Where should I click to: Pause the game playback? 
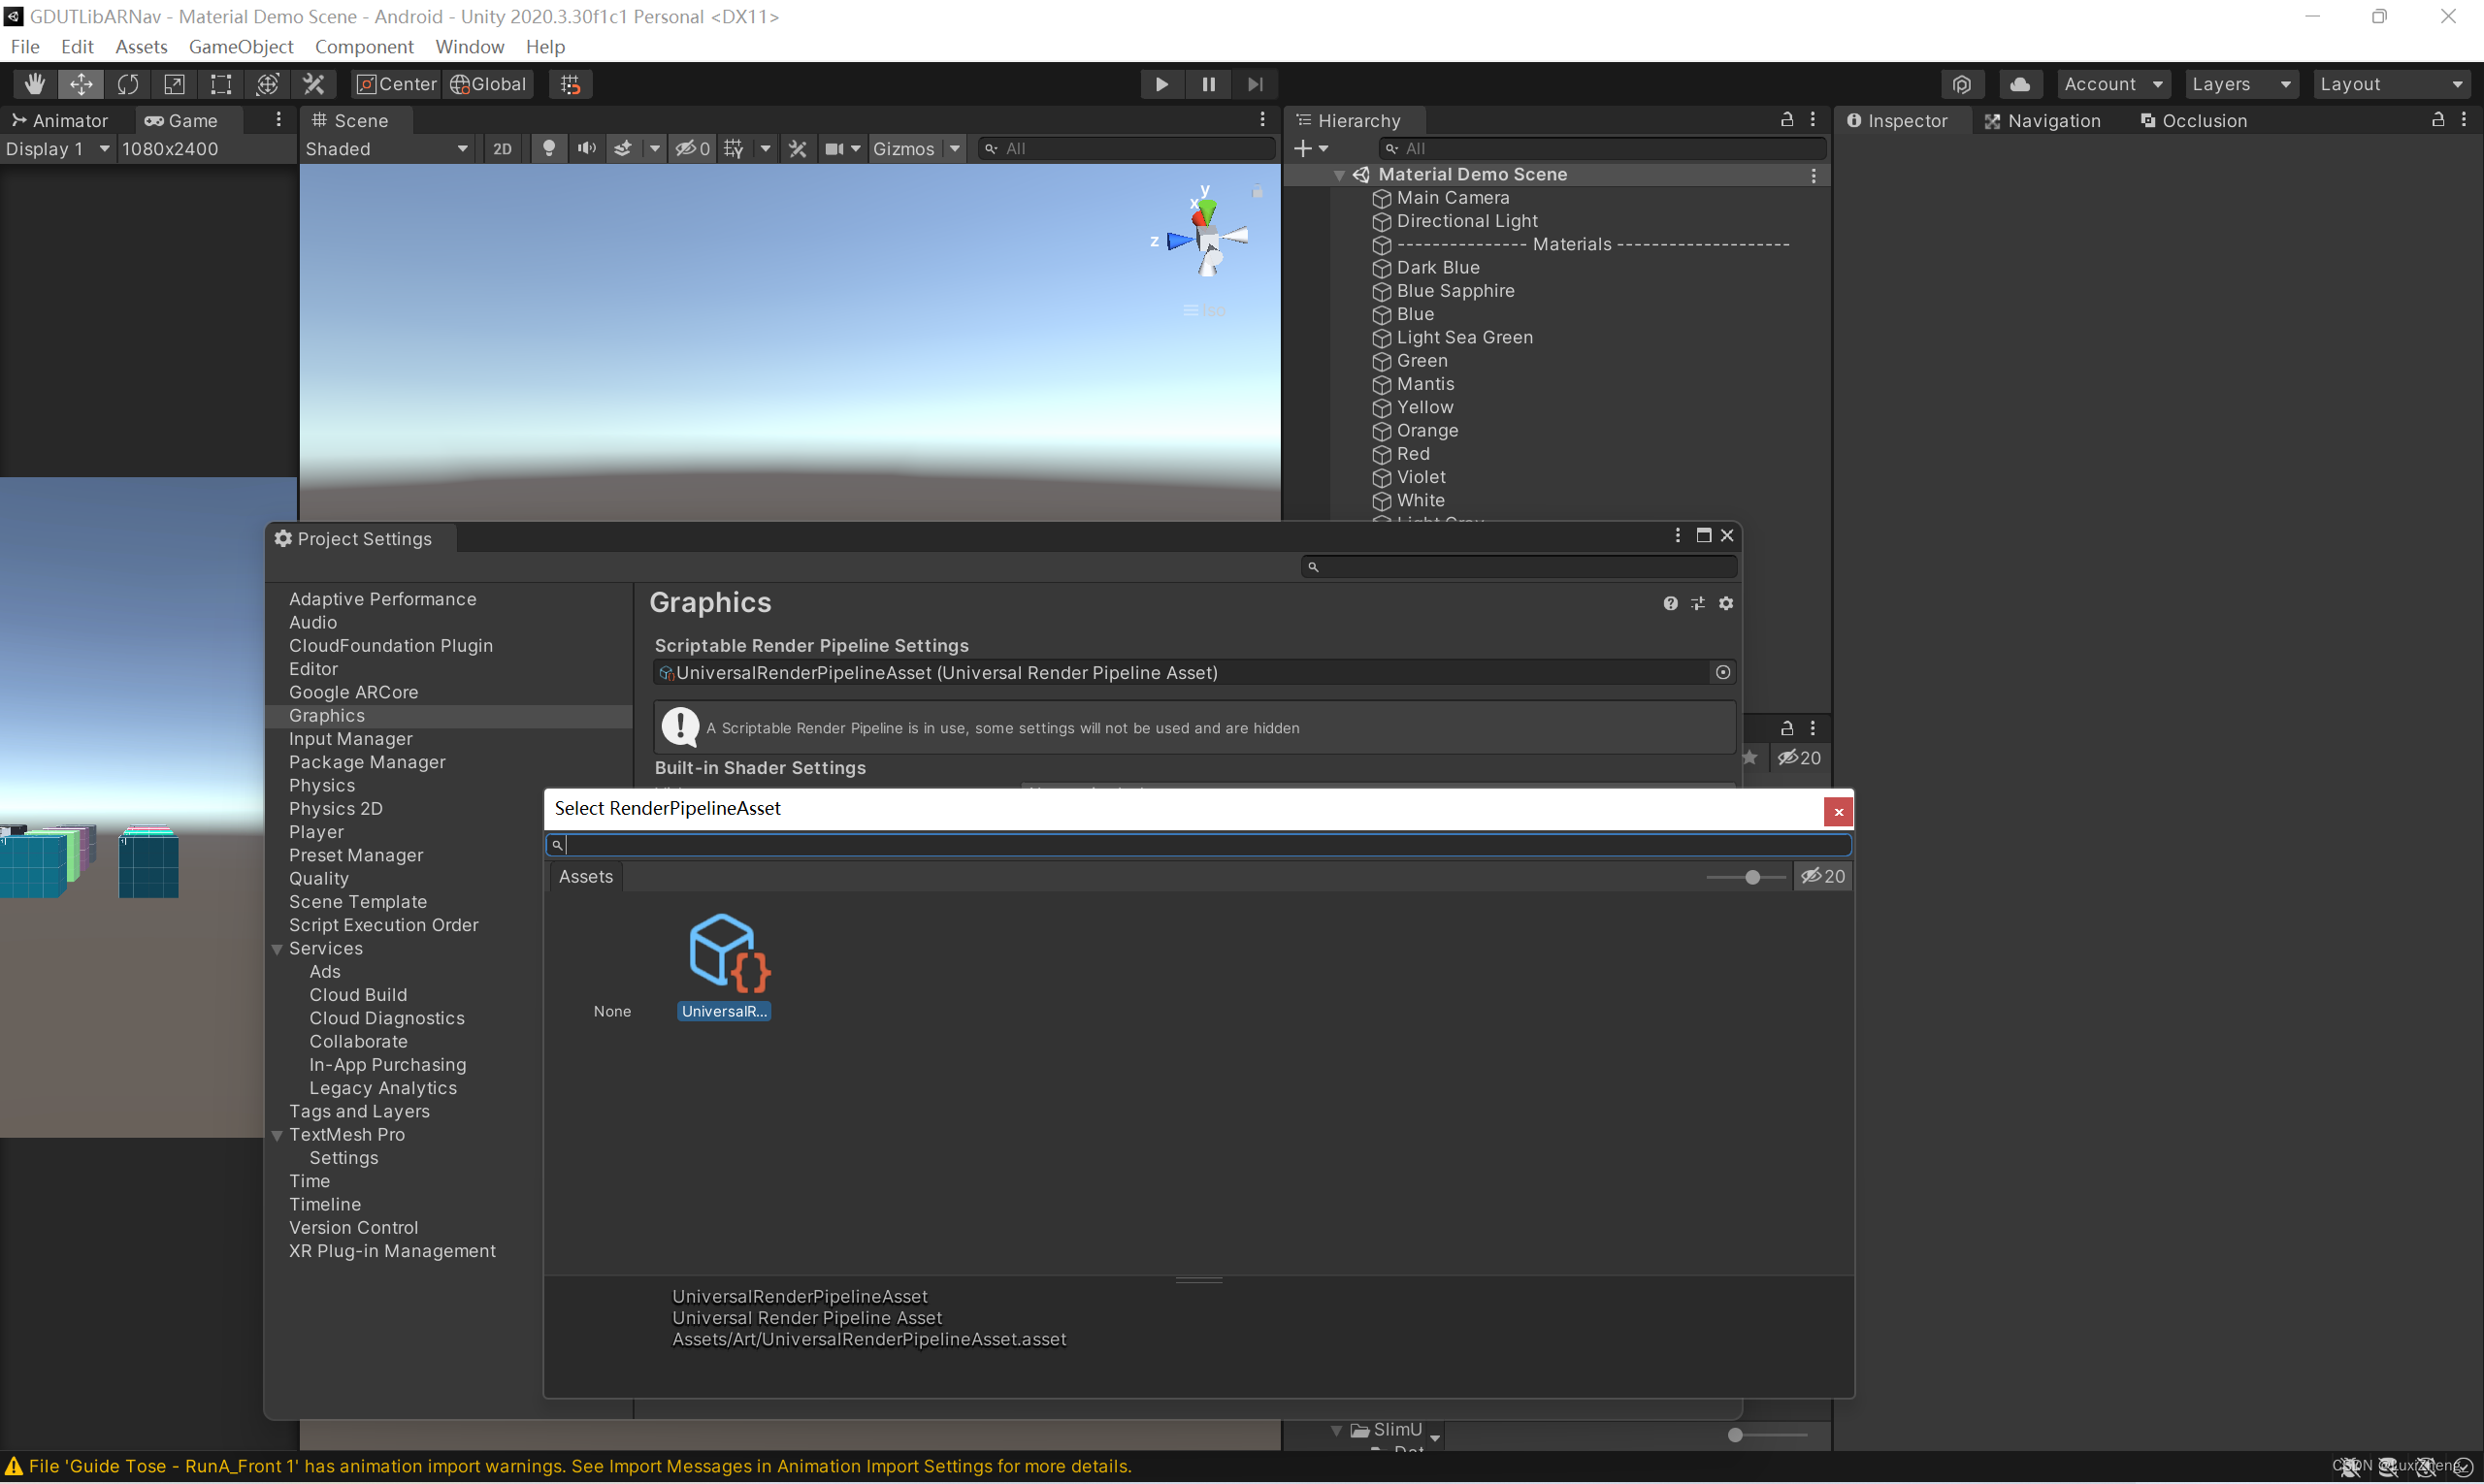click(x=1208, y=84)
